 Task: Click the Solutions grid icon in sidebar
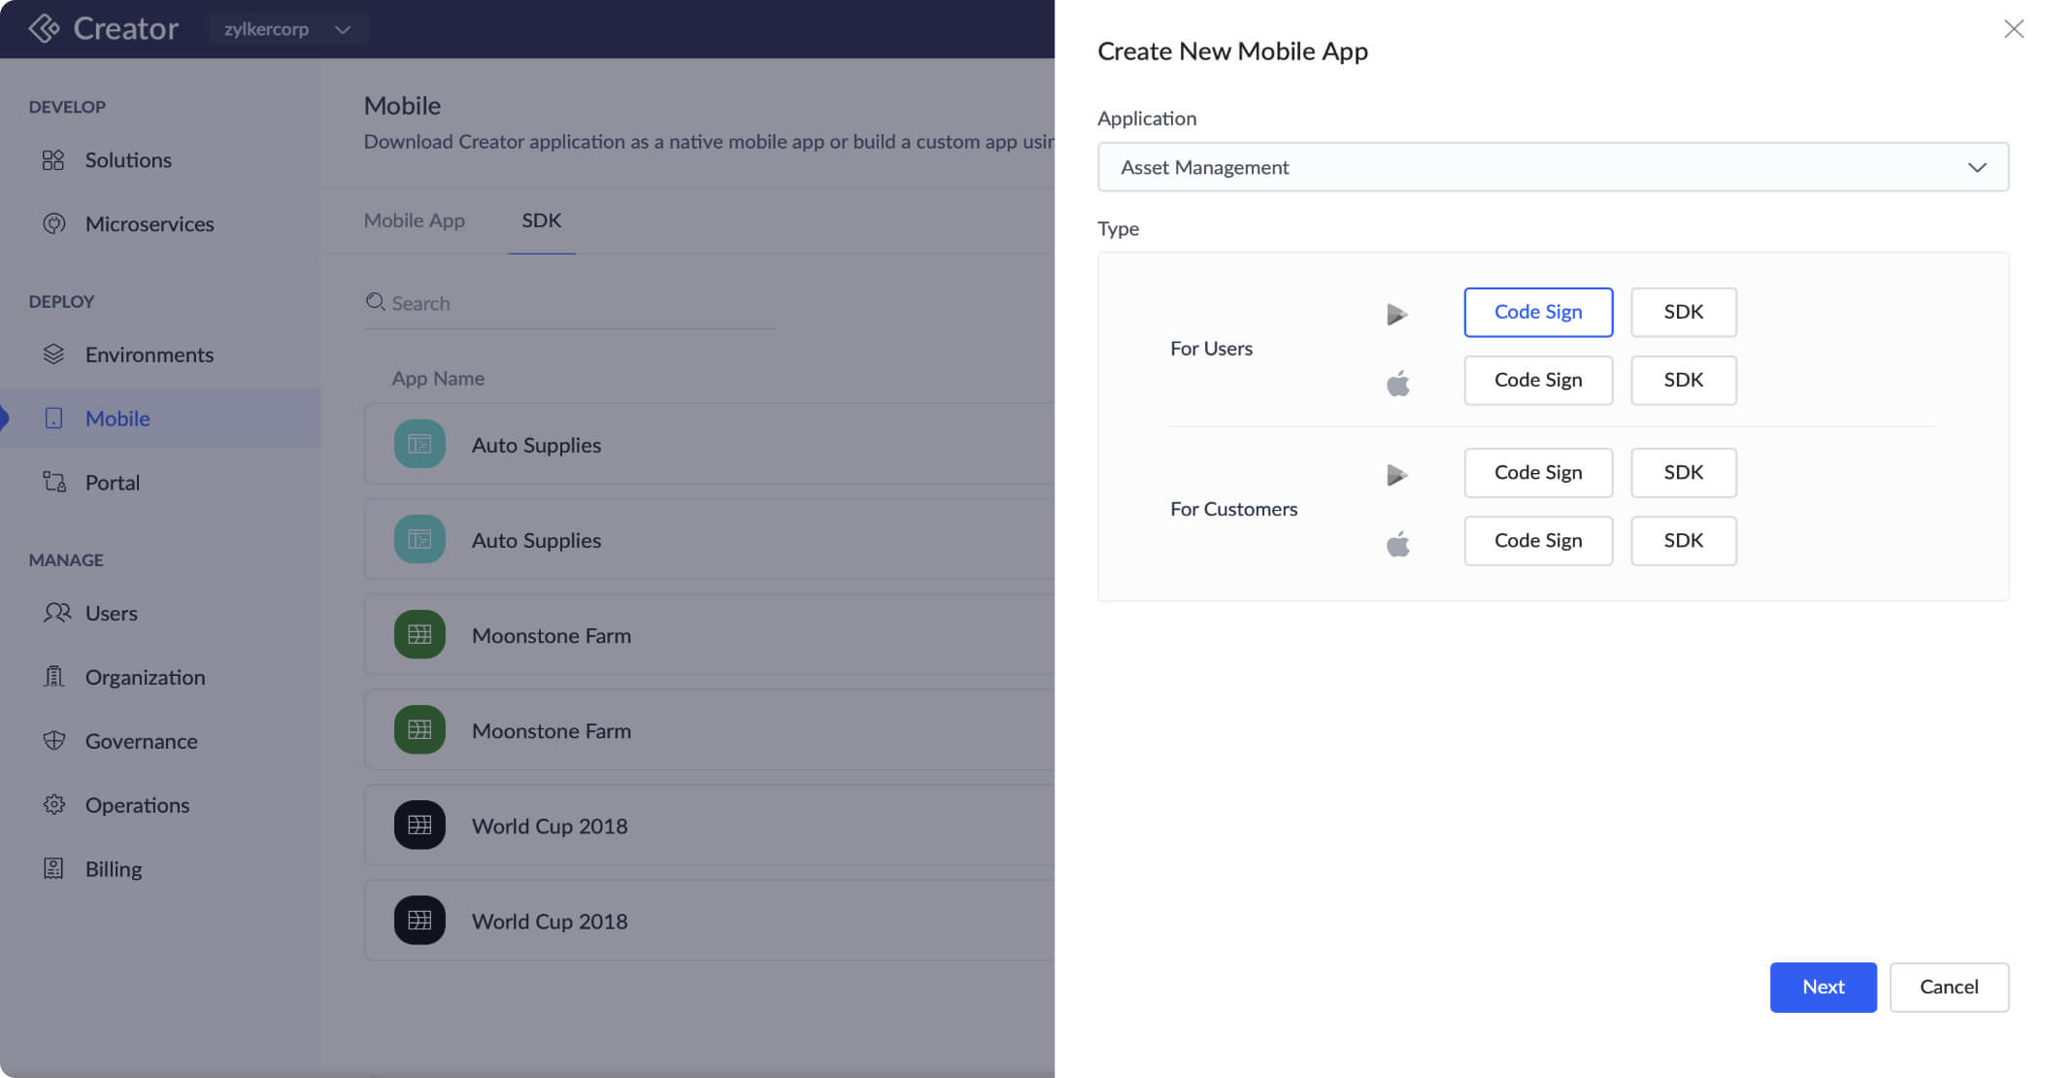tap(53, 160)
